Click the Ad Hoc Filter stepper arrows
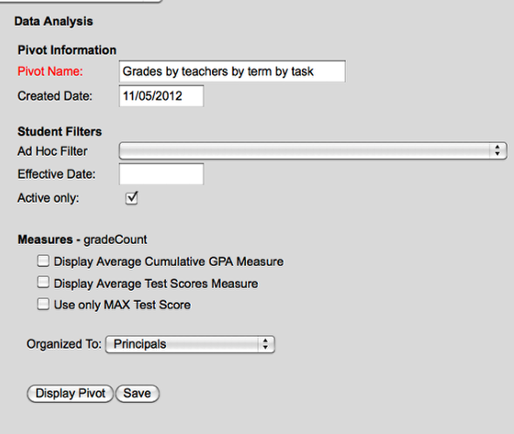The height and width of the screenshot is (434, 514). point(497,150)
